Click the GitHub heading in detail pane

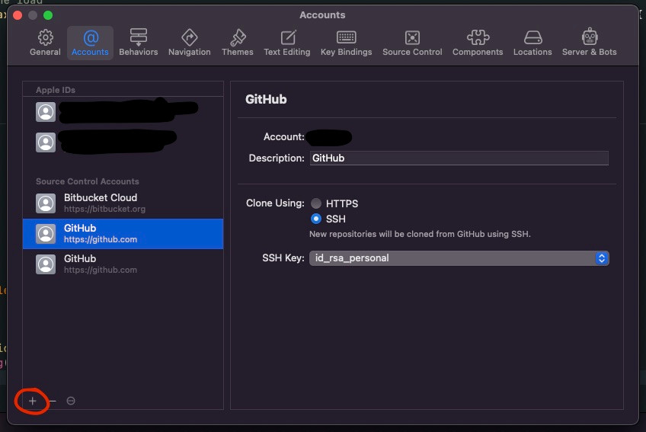click(x=266, y=99)
